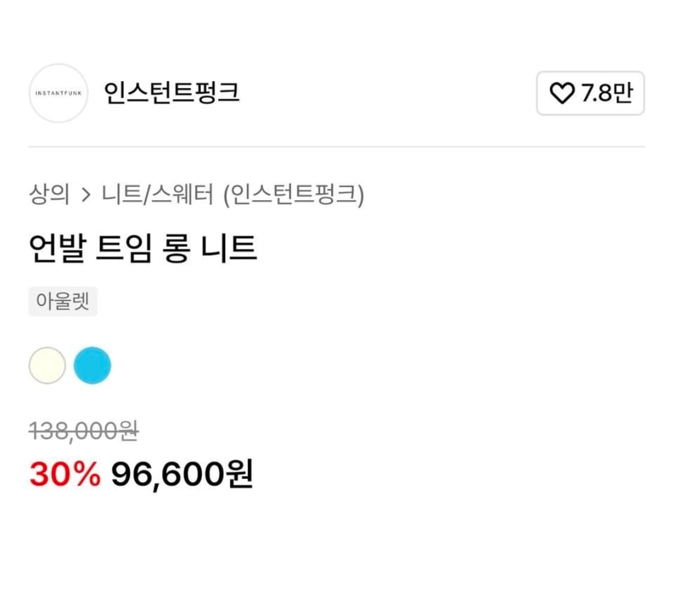The width and height of the screenshot is (673, 591).
Task: Click the 아울렛 outlet badge
Action: point(63,302)
